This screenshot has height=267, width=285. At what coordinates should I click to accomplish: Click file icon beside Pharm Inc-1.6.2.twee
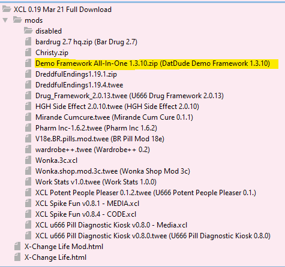[x=28, y=128]
